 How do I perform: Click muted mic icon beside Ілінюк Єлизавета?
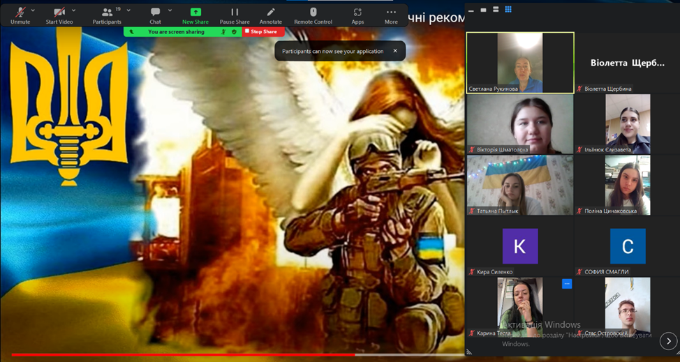coord(579,150)
